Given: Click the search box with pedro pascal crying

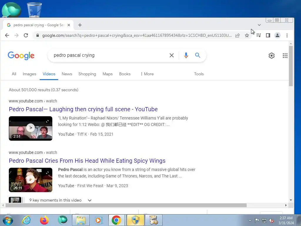Looking at the screenshot, I should pos(109,55).
